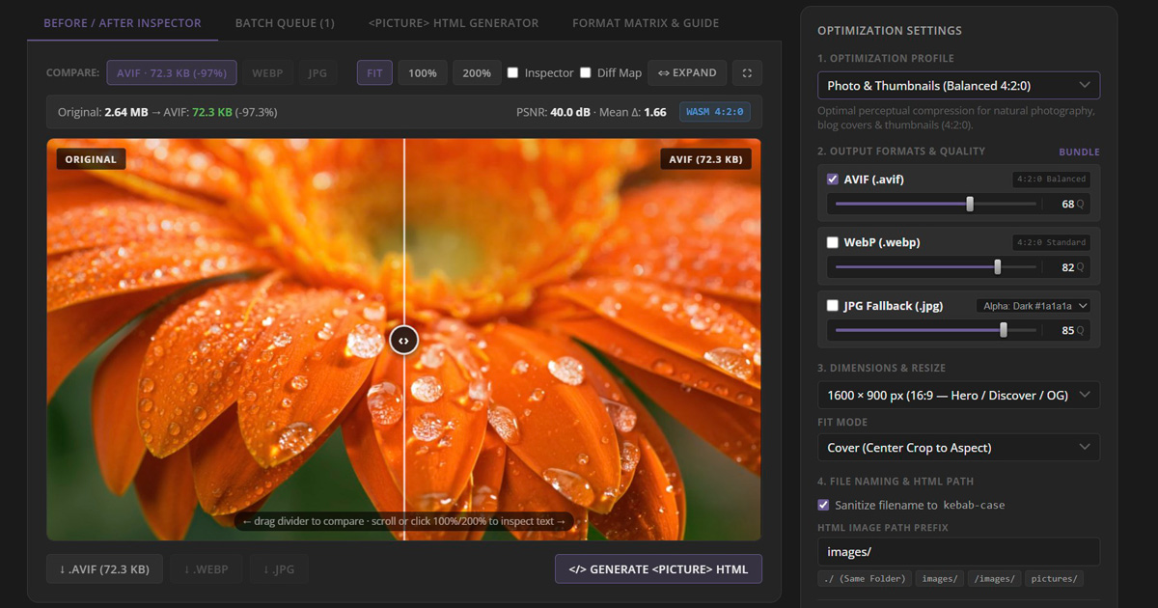Screen dimensions: 1158x608
Task: Choose the pictures/ path preset chip
Action: pyautogui.click(x=1055, y=579)
